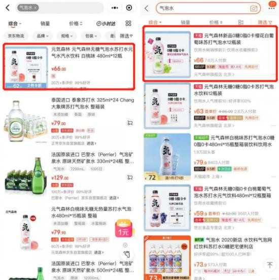Tap the scroll-to-top arrow on the Taobao list
The width and height of the screenshot is (279, 280).
269,265
